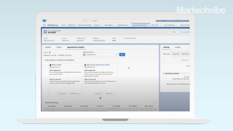
Task: Click the rule cards carousel left arrow
Action: pos(46,80)
